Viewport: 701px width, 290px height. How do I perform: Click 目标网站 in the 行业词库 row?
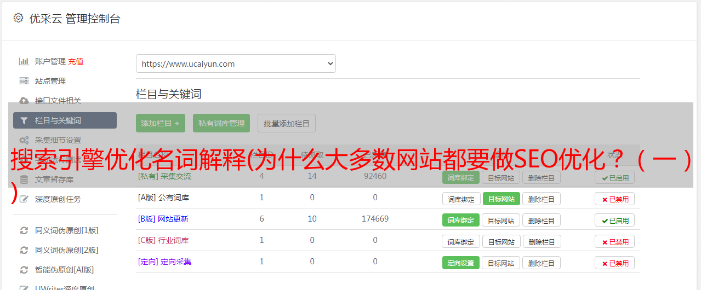(501, 241)
